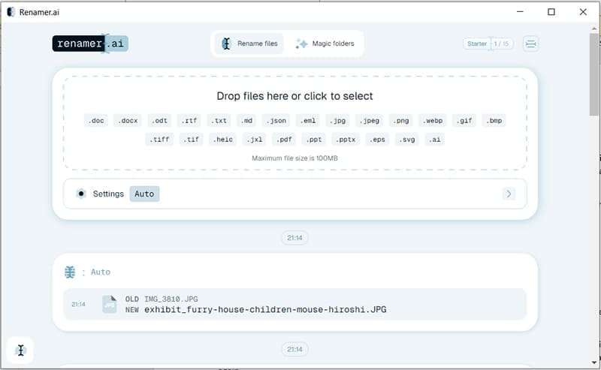Viewport: 601px width, 370px height.
Task: Click the scrollbar down arrow
Action: tap(594, 362)
